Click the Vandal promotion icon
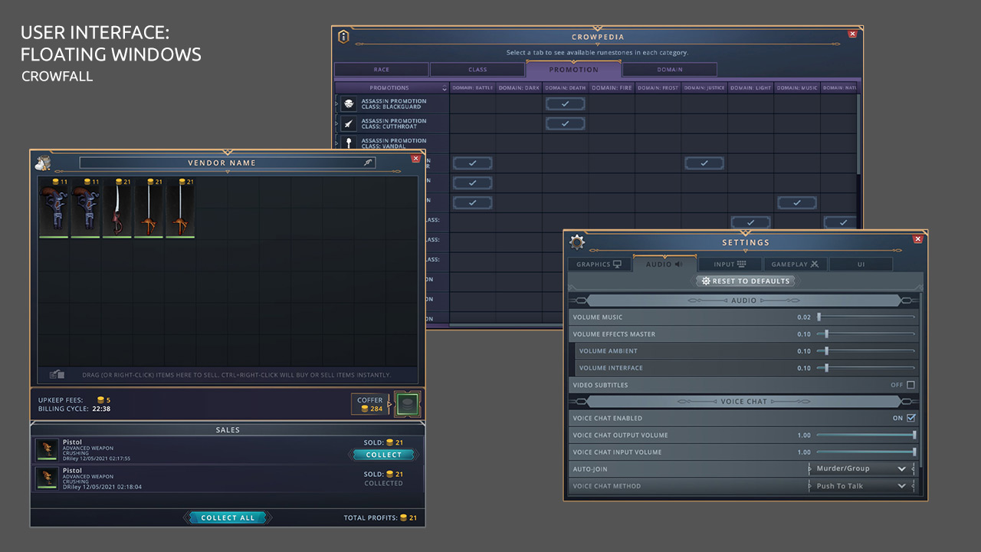981x552 pixels. (349, 143)
